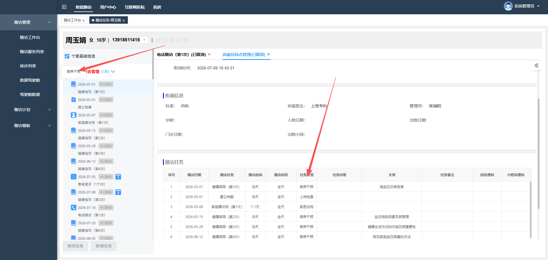This screenshot has width=548, height=260.
Task: Click 血压危险因素及其管理 article cell
Action: click(392, 217)
